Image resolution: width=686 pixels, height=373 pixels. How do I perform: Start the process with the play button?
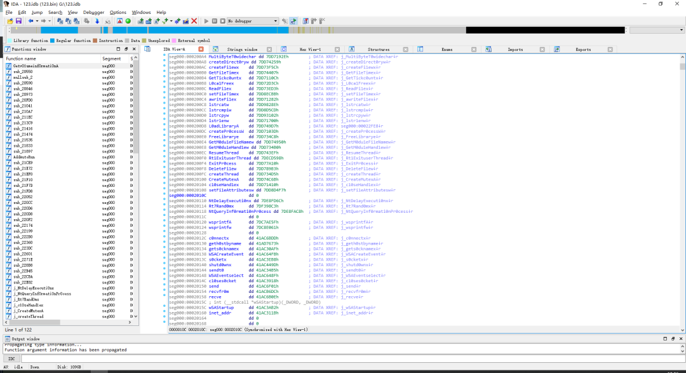pyautogui.click(x=206, y=21)
